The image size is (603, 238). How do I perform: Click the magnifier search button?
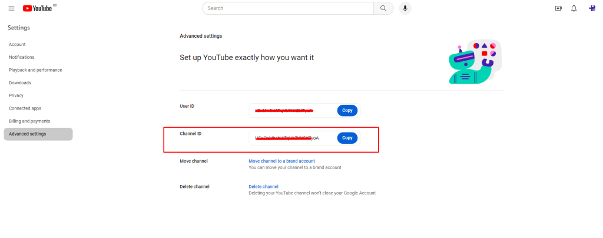click(x=383, y=8)
